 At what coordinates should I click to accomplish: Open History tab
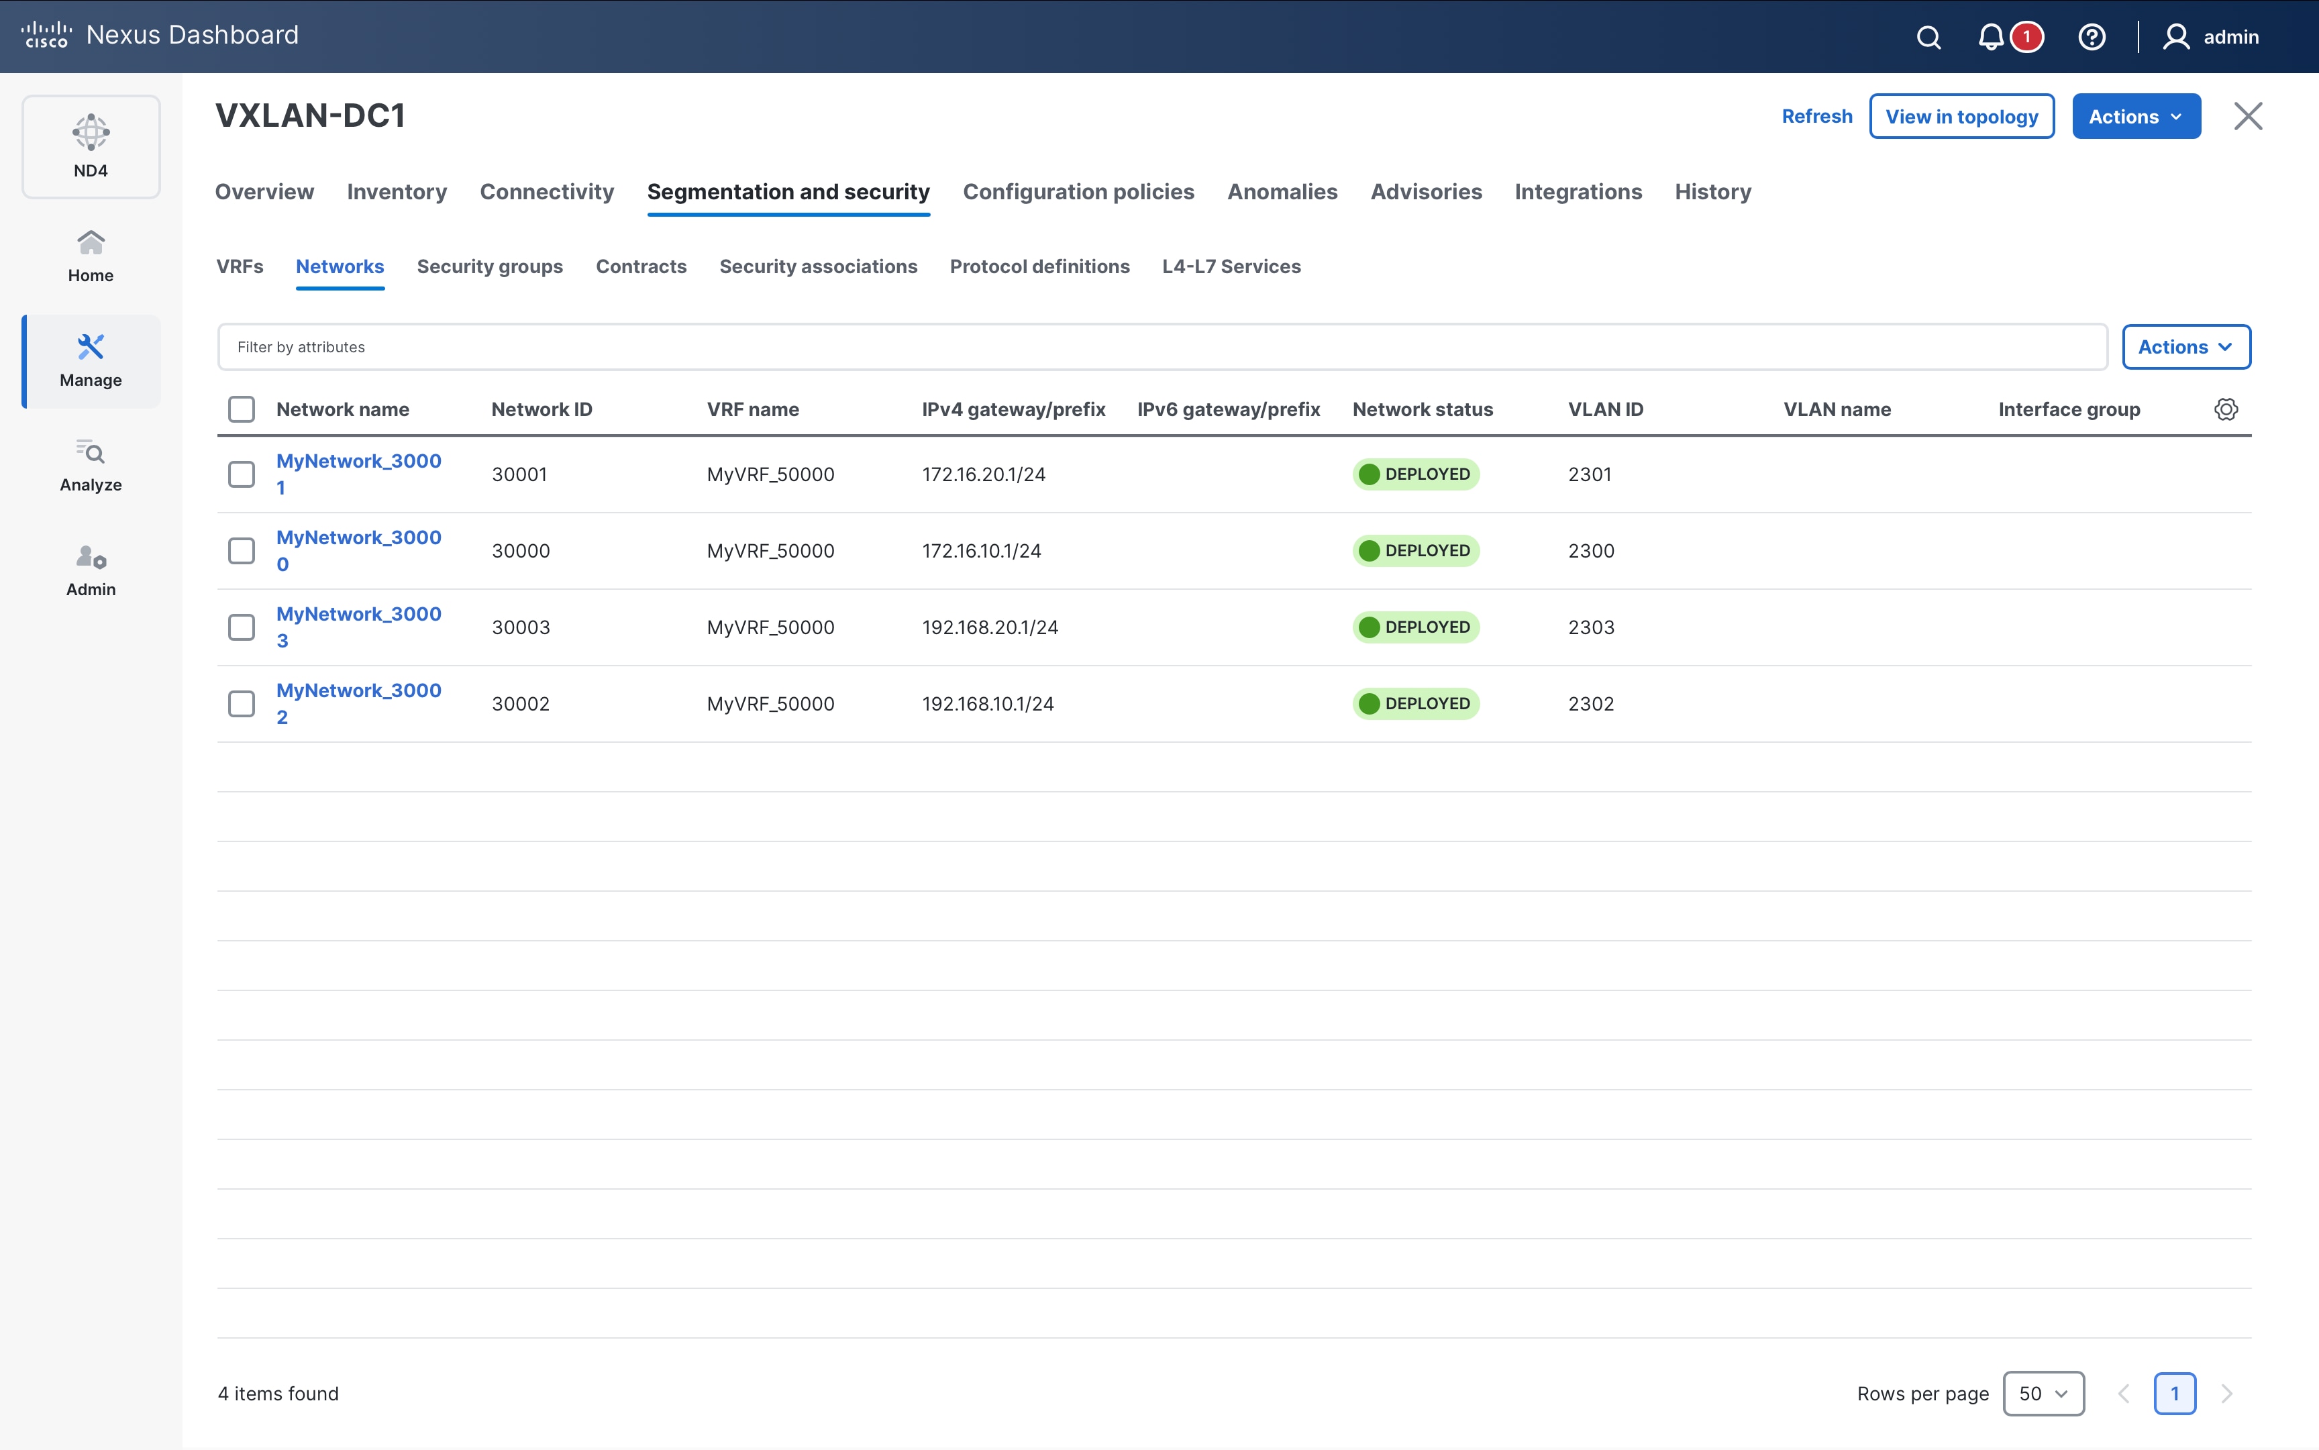click(1713, 192)
